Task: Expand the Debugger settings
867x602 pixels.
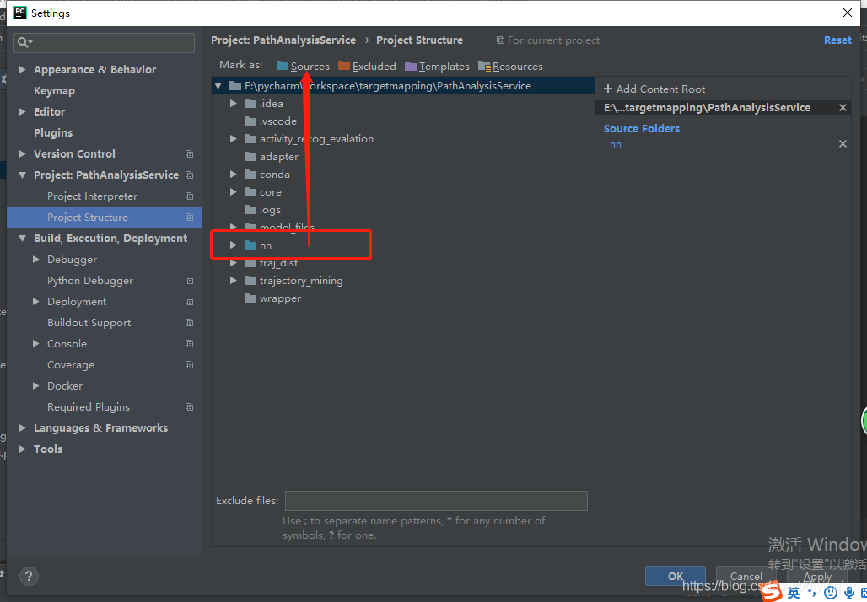Action: coord(36,259)
